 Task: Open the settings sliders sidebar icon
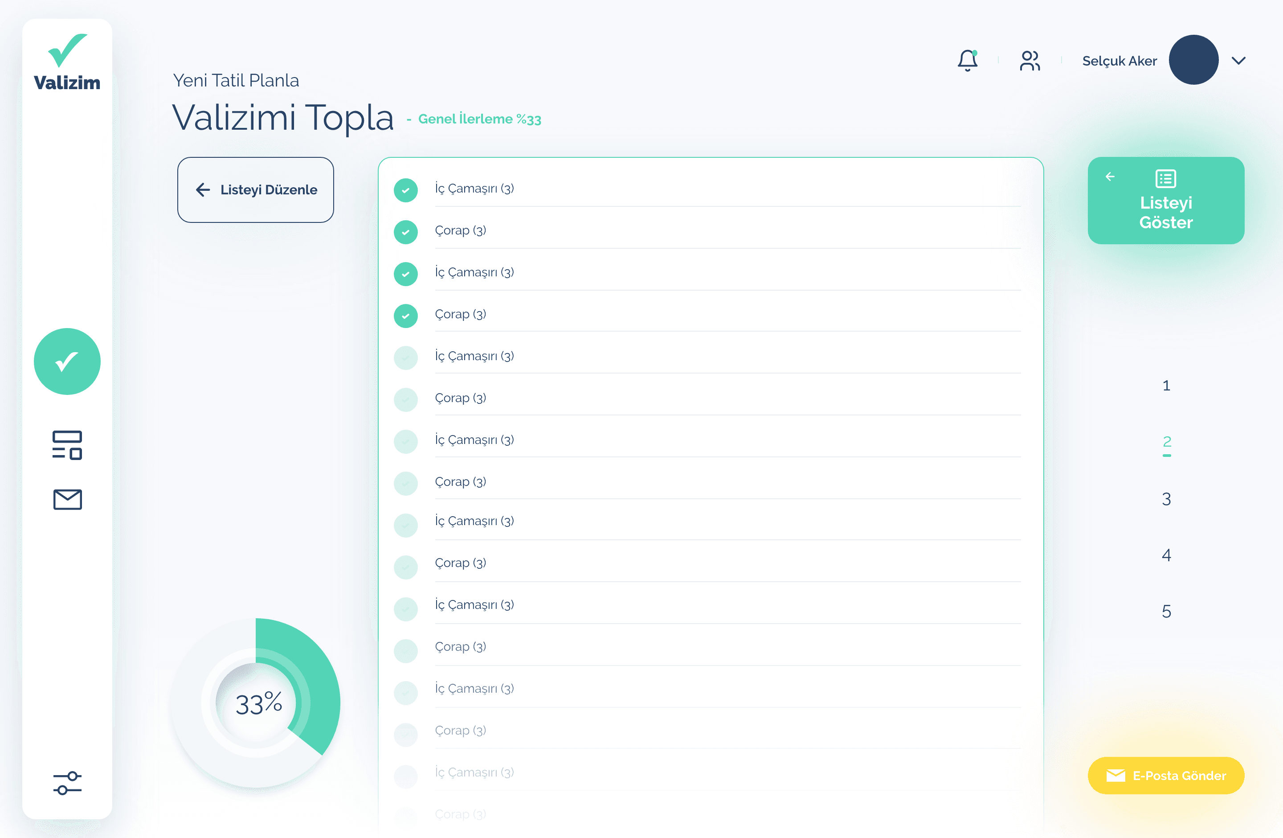[67, 783]
